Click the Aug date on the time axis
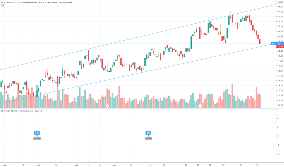 pyautogui.click(x=114, y=165)
